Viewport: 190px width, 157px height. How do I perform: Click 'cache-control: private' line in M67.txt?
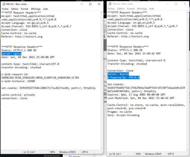[18, 95]
